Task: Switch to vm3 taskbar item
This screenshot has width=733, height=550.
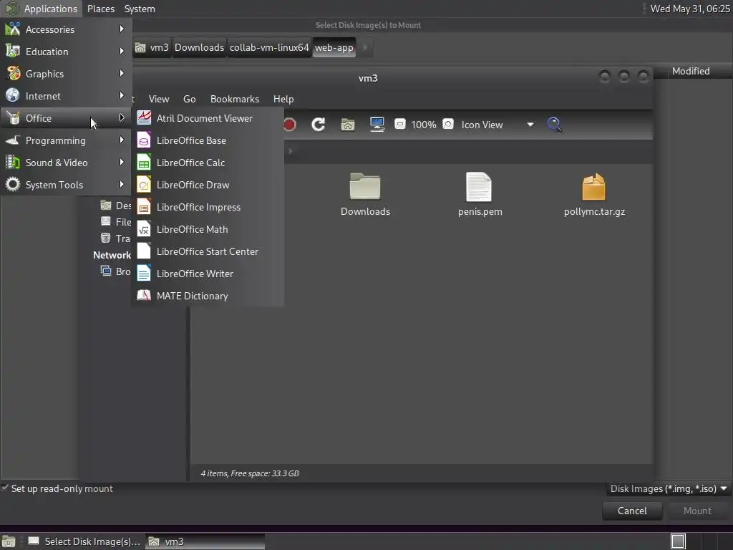Action: pyautogui.click(x=205, y=541)
